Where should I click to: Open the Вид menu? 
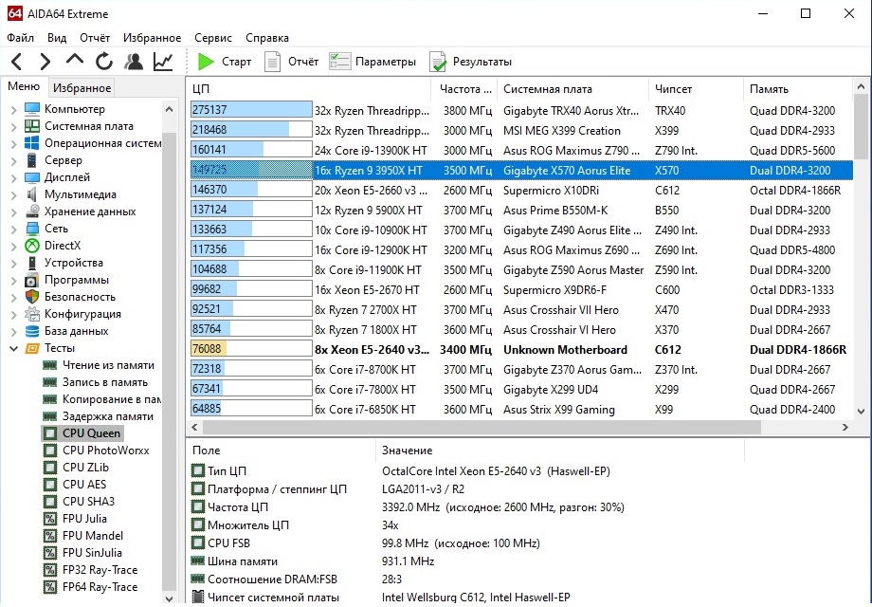(57, 38)
